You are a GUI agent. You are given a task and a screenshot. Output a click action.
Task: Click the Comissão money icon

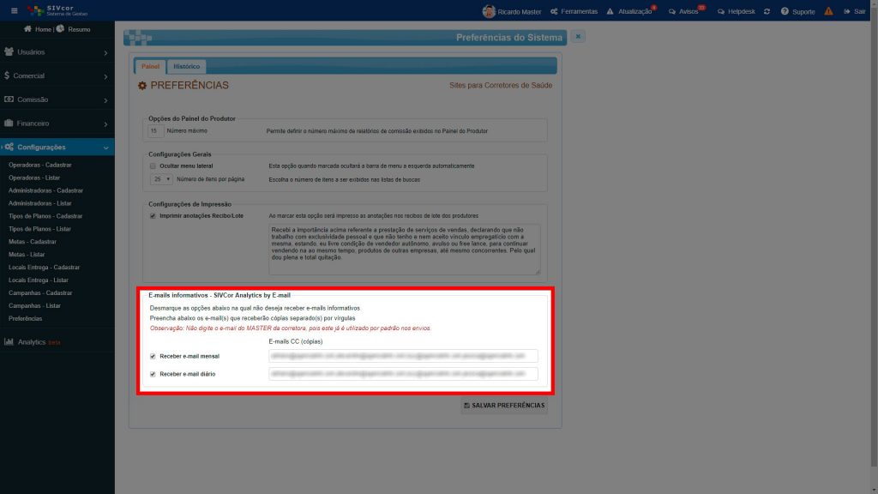click(9, 99)
